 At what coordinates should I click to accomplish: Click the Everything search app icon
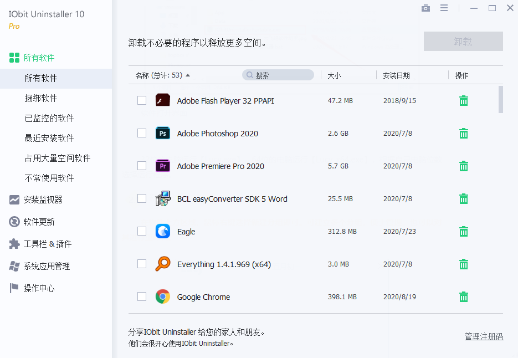(162, 264)
